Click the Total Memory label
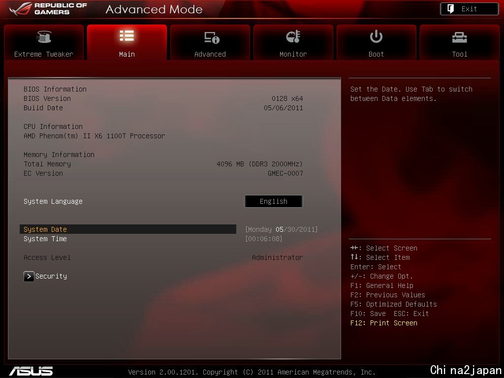The height and width of the screenshot is (378, 504). [47, 164]
